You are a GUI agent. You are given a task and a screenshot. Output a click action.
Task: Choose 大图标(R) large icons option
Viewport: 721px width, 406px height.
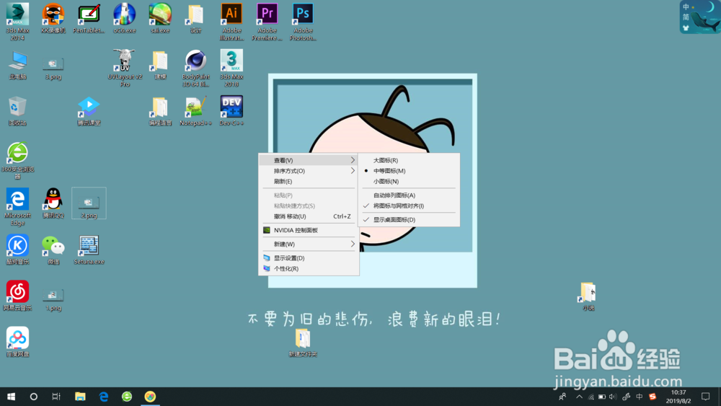(x=409, y=160)
